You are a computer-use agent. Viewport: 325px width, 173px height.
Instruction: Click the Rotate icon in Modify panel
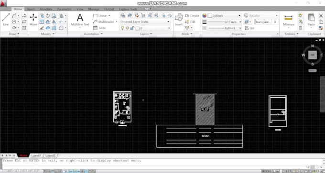[48, 16]
